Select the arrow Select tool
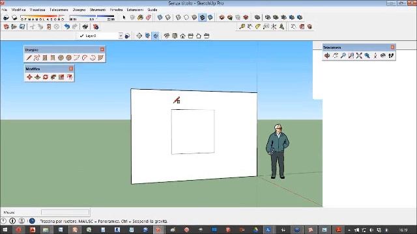The height and width of the screenshot is (234, 417). (x=124, y=18)
